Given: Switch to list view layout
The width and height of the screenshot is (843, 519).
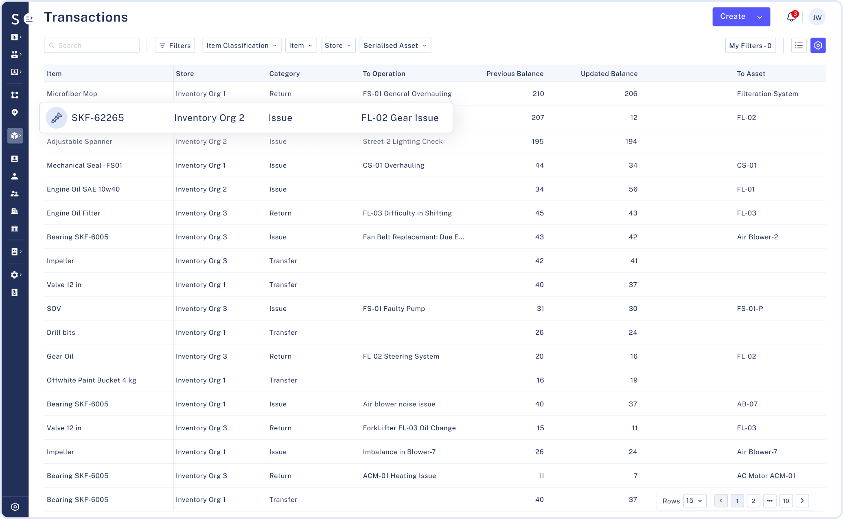Looking at the screenshot, I should click(799, 46).
